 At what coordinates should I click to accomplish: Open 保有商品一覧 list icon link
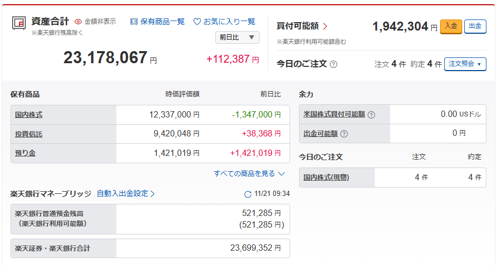coord(134,22)
